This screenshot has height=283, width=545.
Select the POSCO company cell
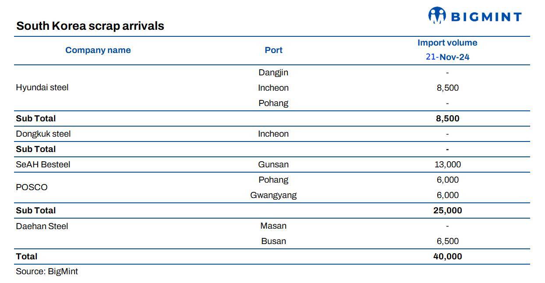pyautogui.click(x=32, y=187)
